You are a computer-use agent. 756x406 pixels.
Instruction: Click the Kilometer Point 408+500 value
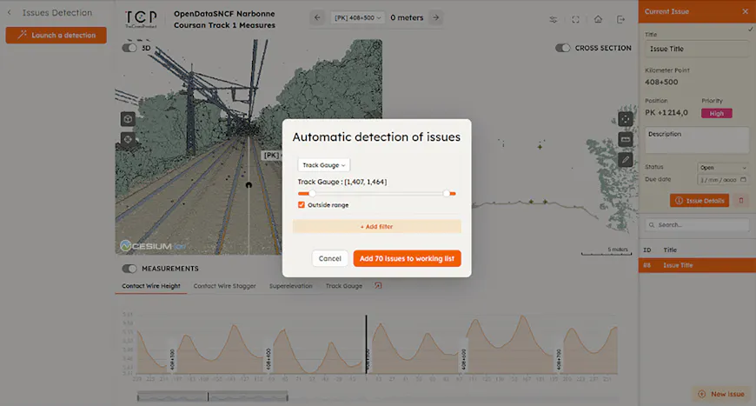661,82
